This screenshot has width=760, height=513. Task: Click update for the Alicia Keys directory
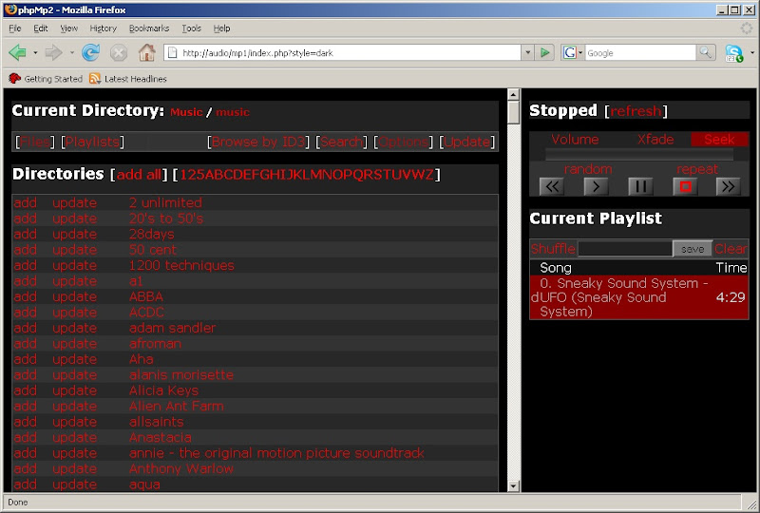[74, 390]
